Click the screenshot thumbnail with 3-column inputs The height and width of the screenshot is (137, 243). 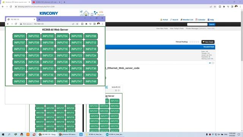[104, 113]
